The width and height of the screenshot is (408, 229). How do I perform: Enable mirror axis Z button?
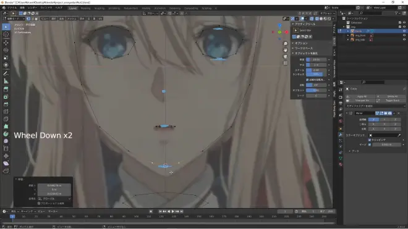tap(395, 120)
